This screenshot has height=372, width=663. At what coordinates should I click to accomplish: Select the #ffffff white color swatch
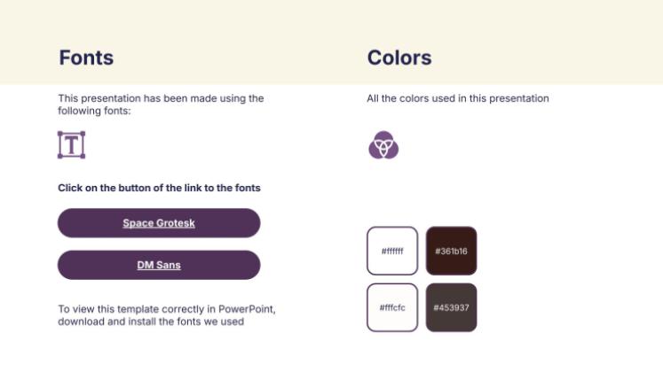point(392,252)
